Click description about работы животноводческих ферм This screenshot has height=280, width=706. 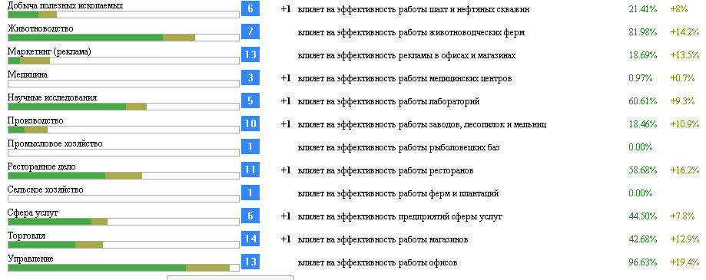pos(411,32)
